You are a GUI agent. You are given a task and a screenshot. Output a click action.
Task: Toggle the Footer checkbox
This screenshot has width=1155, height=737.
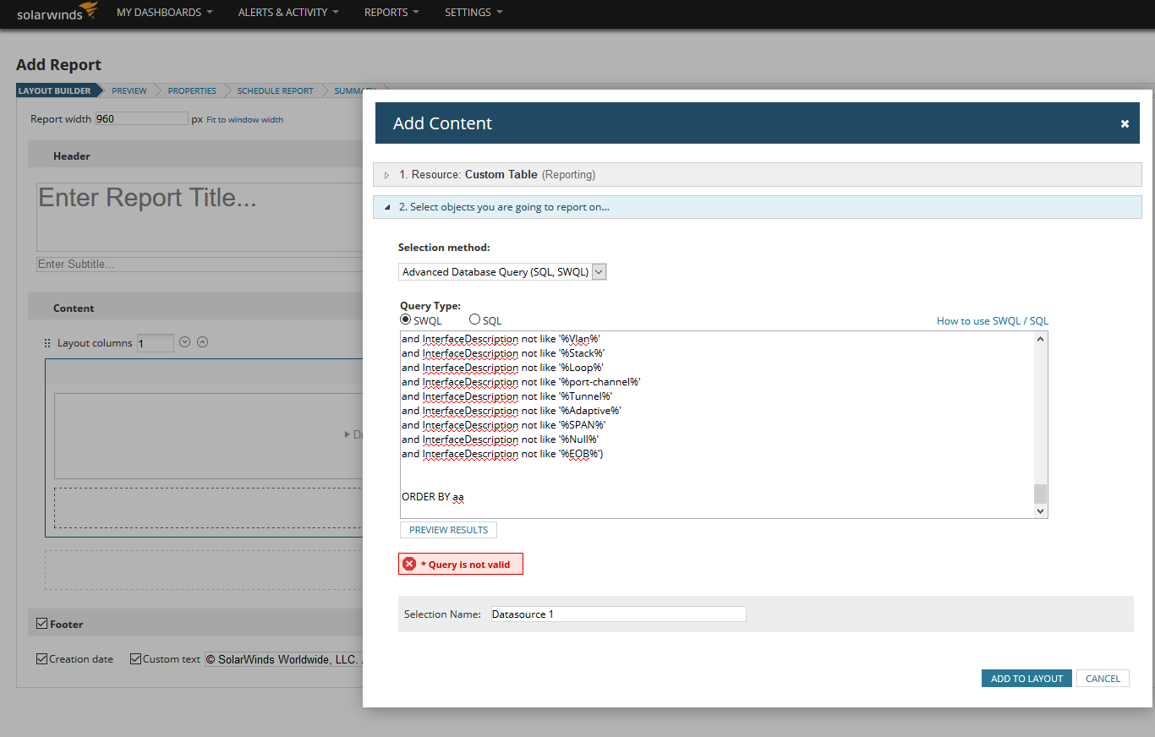42,624
